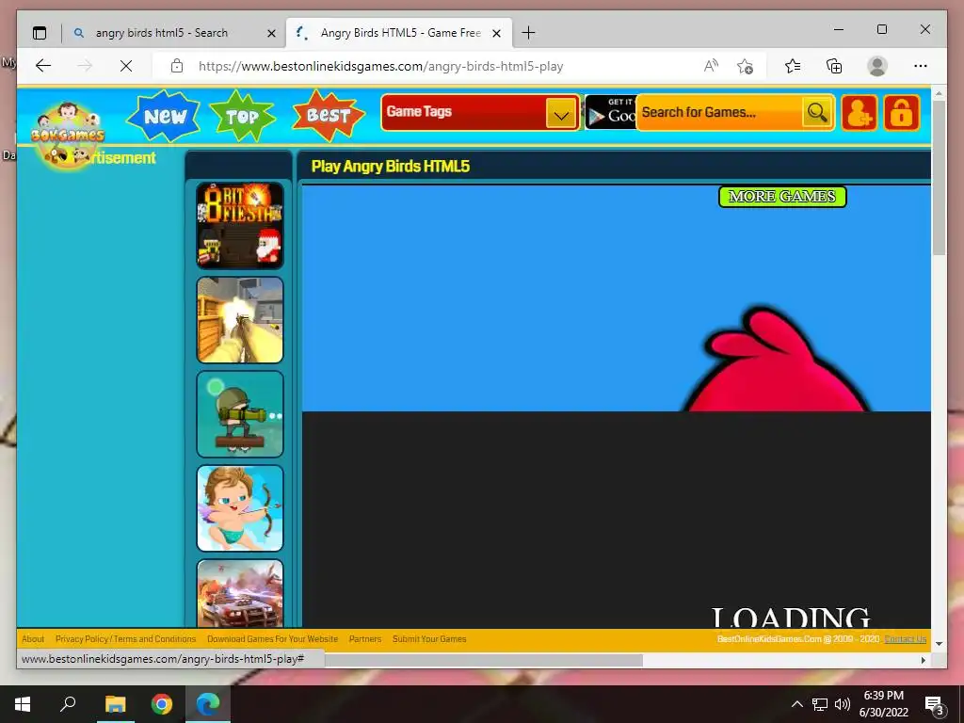The width and height of the screenshot is (964, 723).
Task: Open the tab actions menu icon
Action: [40, 33]
